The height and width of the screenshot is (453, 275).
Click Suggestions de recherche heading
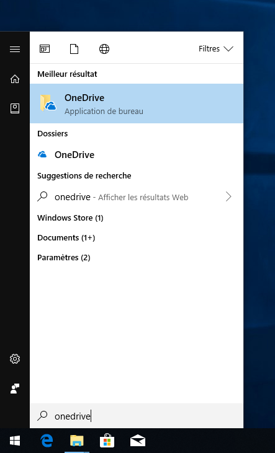click(x=84, y=175)
